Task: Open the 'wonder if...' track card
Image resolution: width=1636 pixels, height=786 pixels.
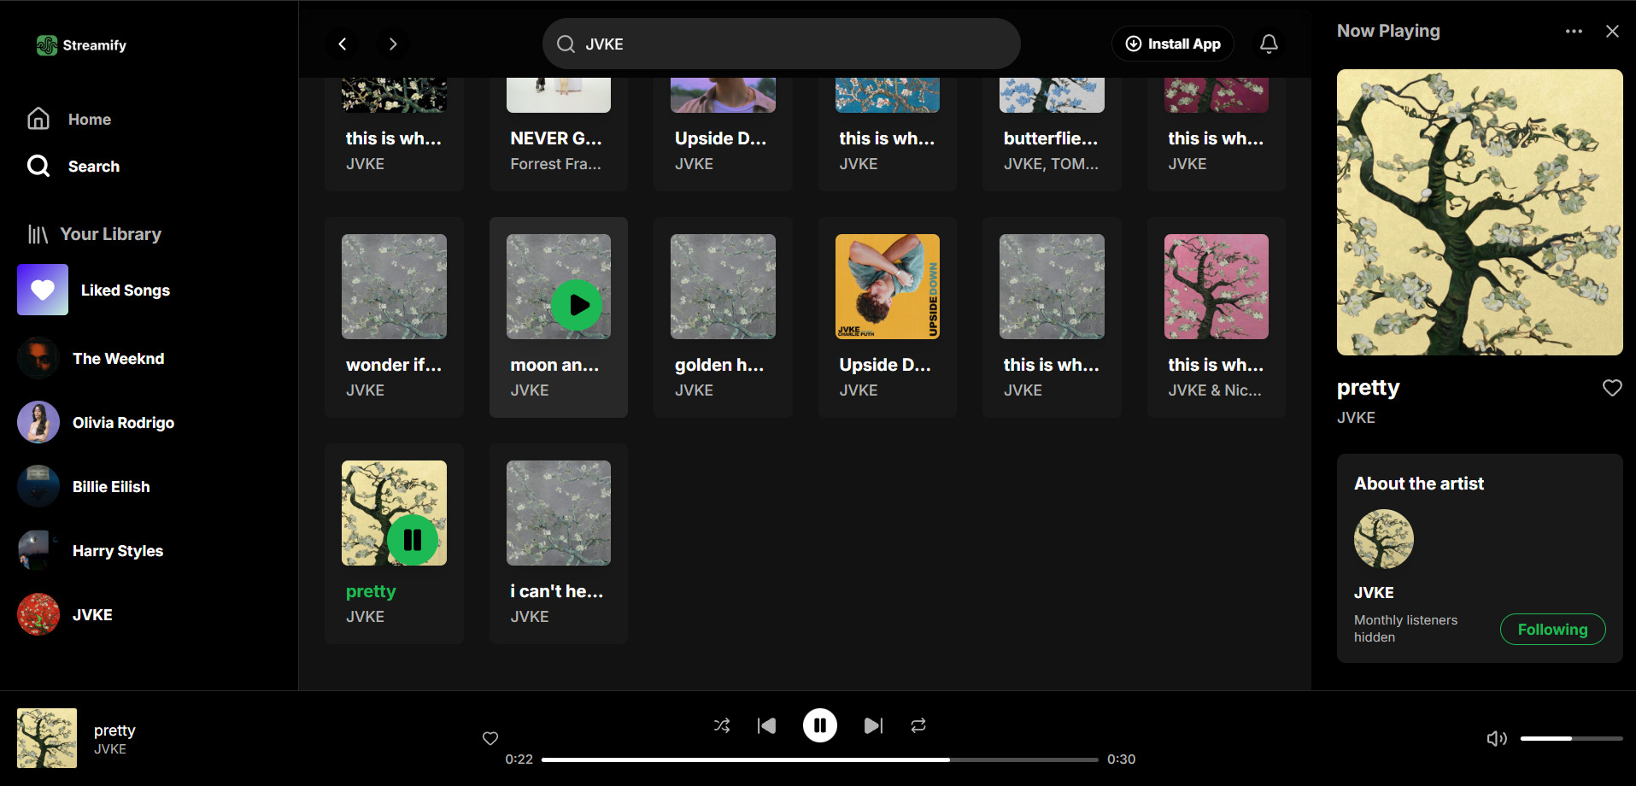Action: pos(394,317)
